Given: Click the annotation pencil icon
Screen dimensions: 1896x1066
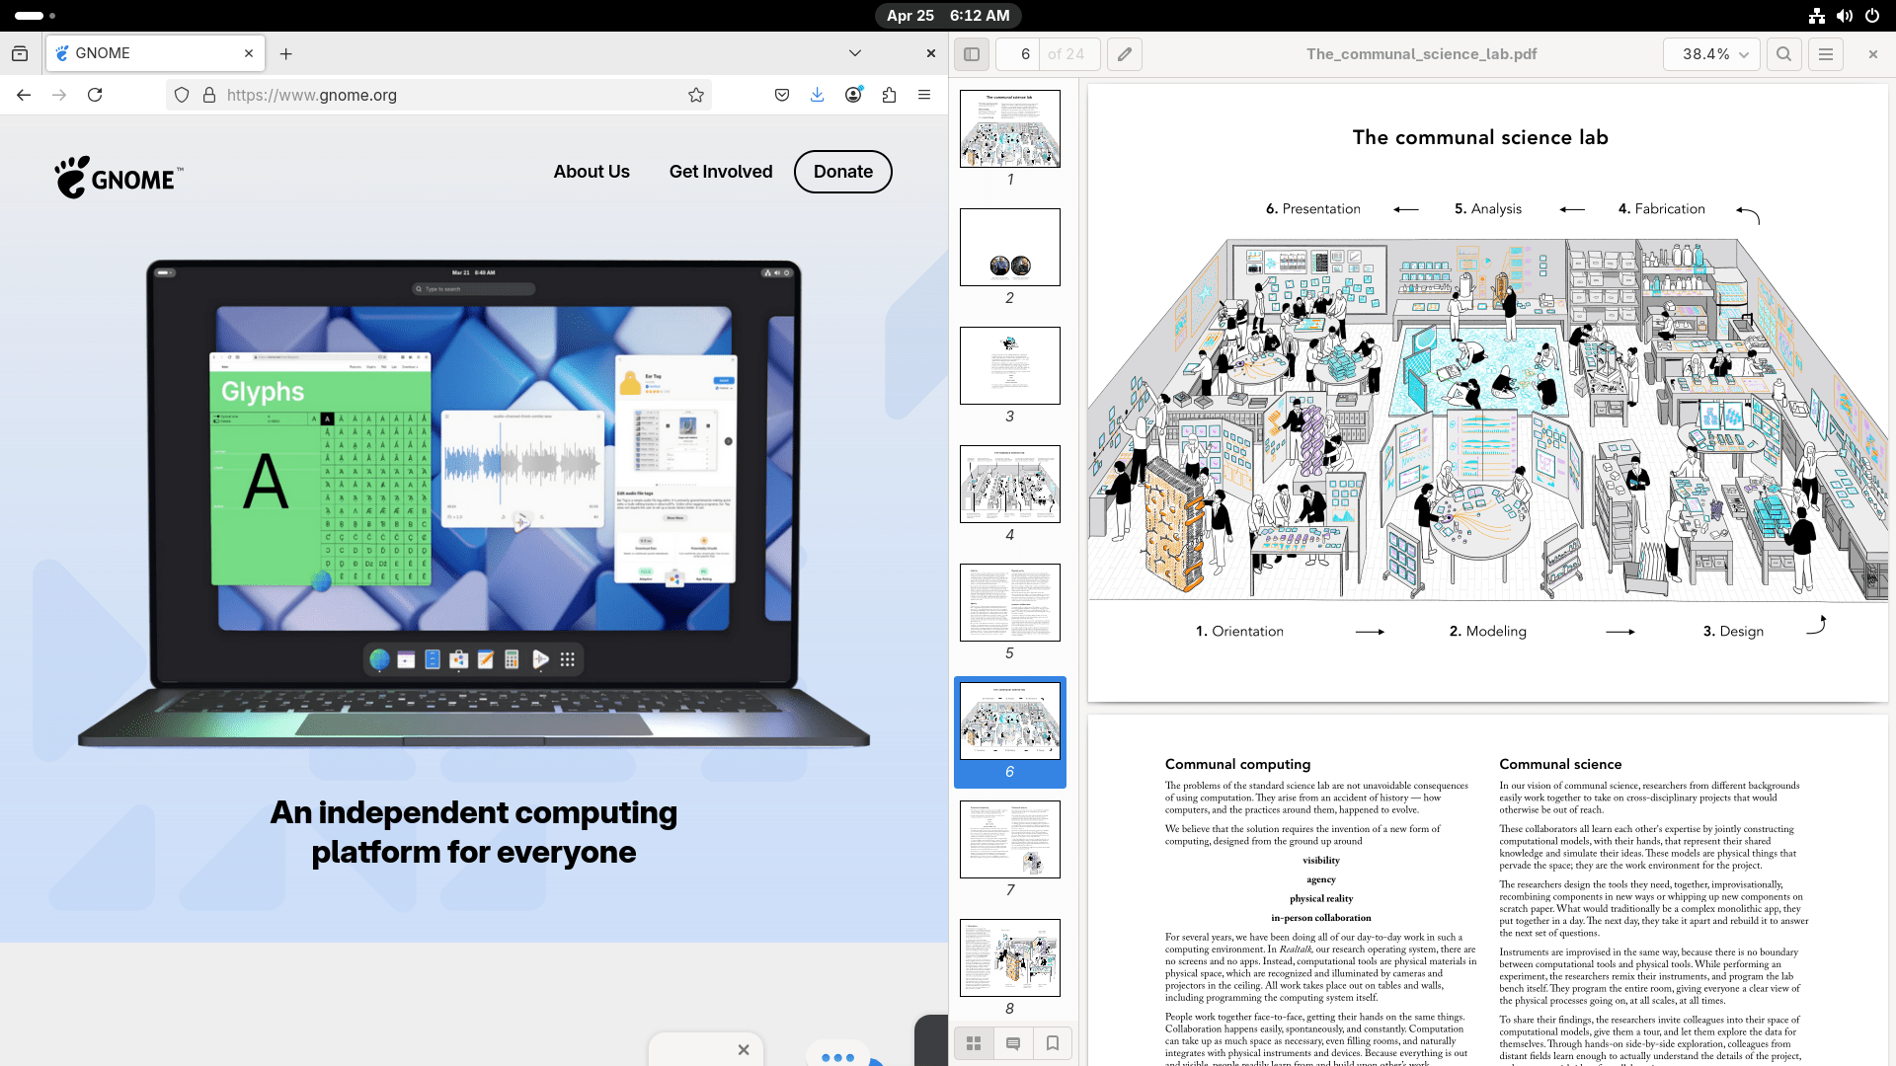Looking at the screenshot, I should pos(1125,54).
